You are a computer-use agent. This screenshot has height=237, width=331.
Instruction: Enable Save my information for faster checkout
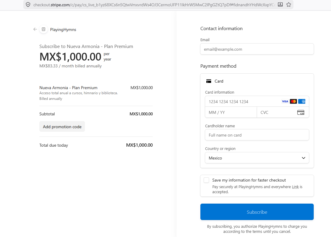206,180
